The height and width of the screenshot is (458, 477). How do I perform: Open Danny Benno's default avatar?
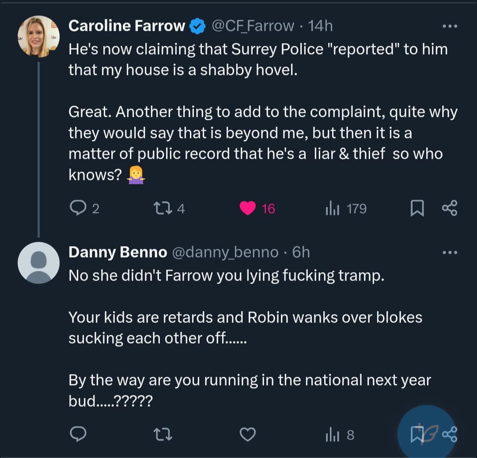(38, 263)
